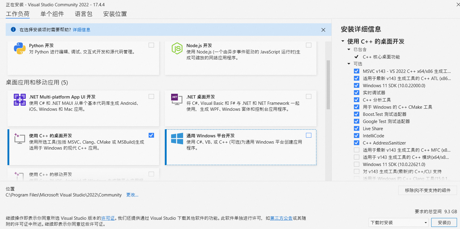Switch to the 语言包 tab
This screenshot has height=229, width=460.
[x=84, y=14]
